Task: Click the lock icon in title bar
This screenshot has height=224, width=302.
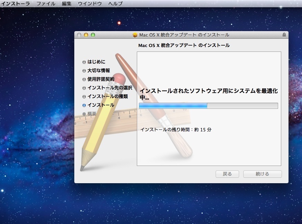Action: pyautogui.click(x=284, y=35)
